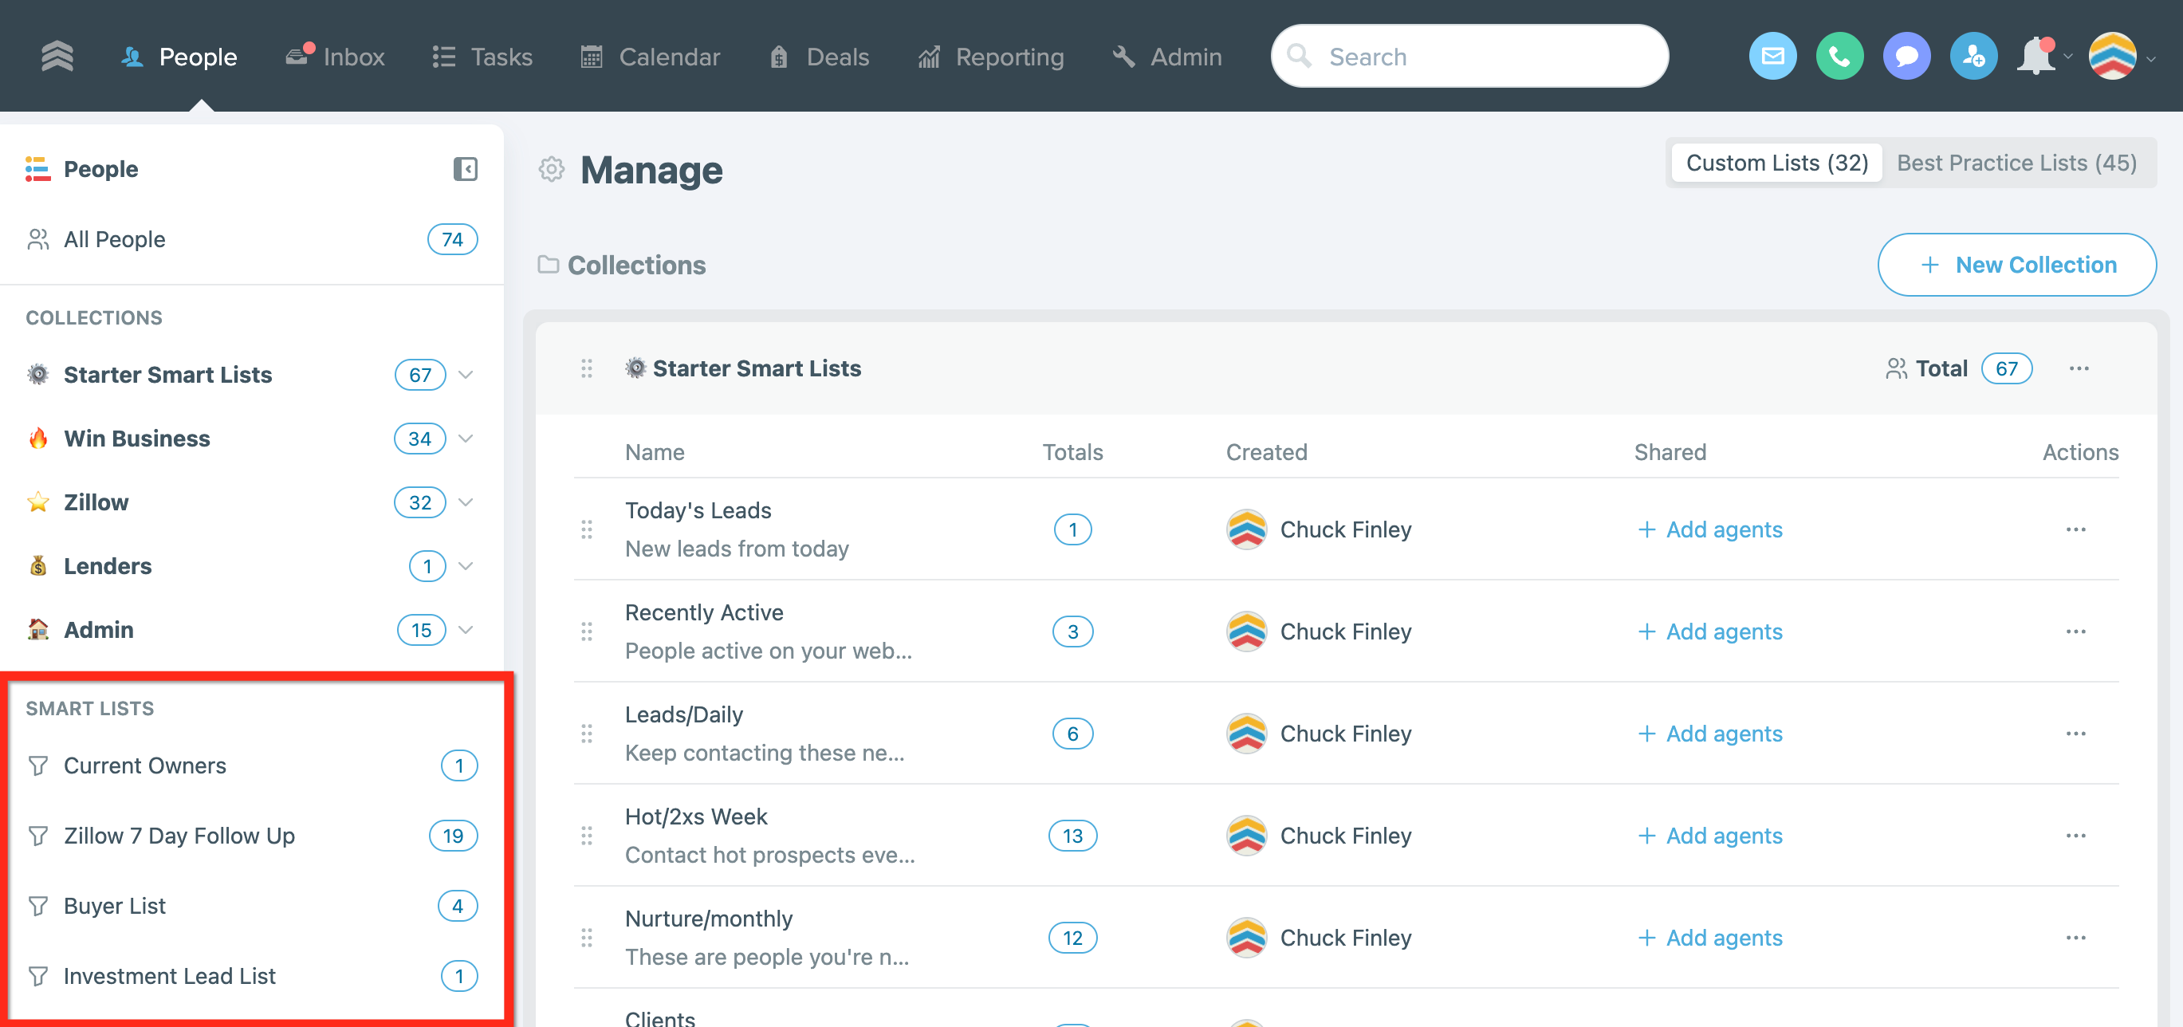The image size is (2183, 1027).
Task: Click in the Search input field
Action: [x=1470, y=57]
